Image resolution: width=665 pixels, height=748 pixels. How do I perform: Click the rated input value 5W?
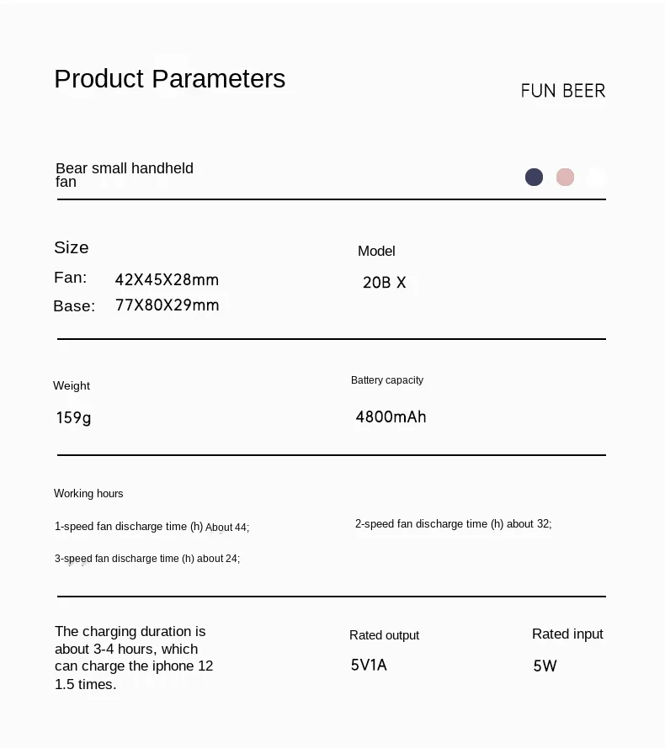pos(545,666)
